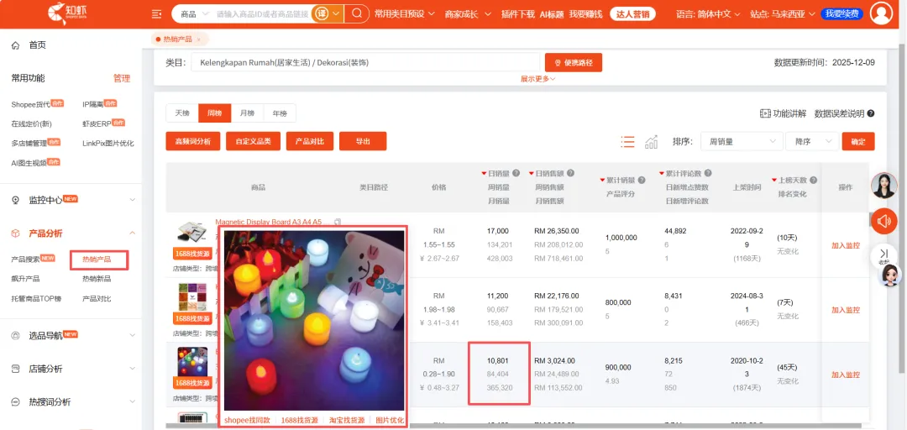Open the user avatar profile icon
The image size is (907, 430).
(882, 13)
